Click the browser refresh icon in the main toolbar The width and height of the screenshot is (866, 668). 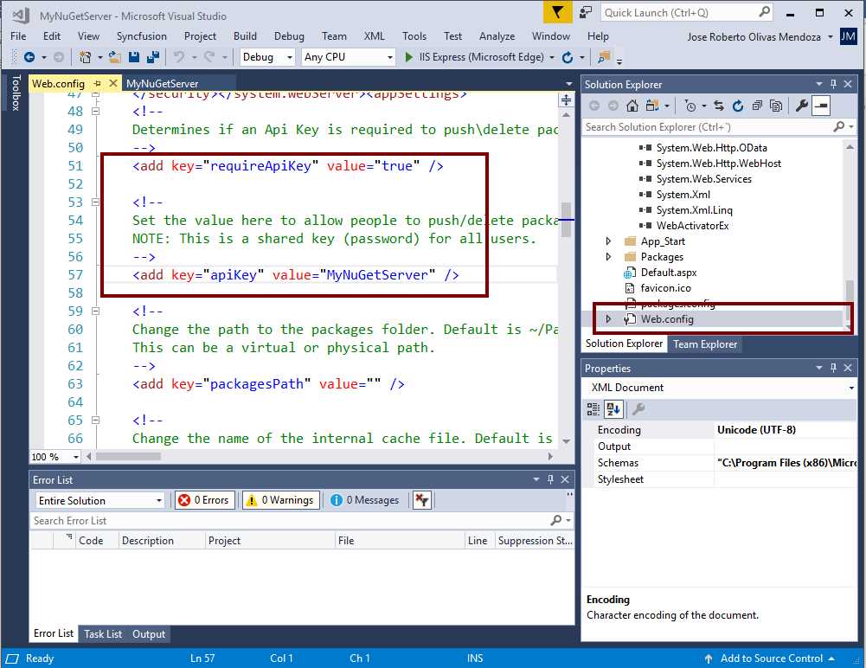568,57
